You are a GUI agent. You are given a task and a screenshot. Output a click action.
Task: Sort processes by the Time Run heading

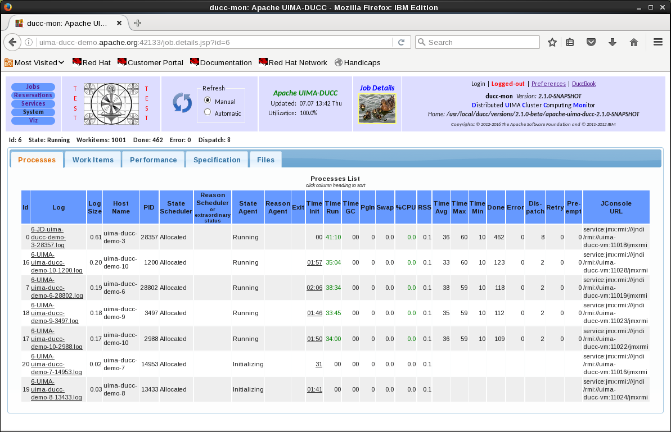coord(333,207)
